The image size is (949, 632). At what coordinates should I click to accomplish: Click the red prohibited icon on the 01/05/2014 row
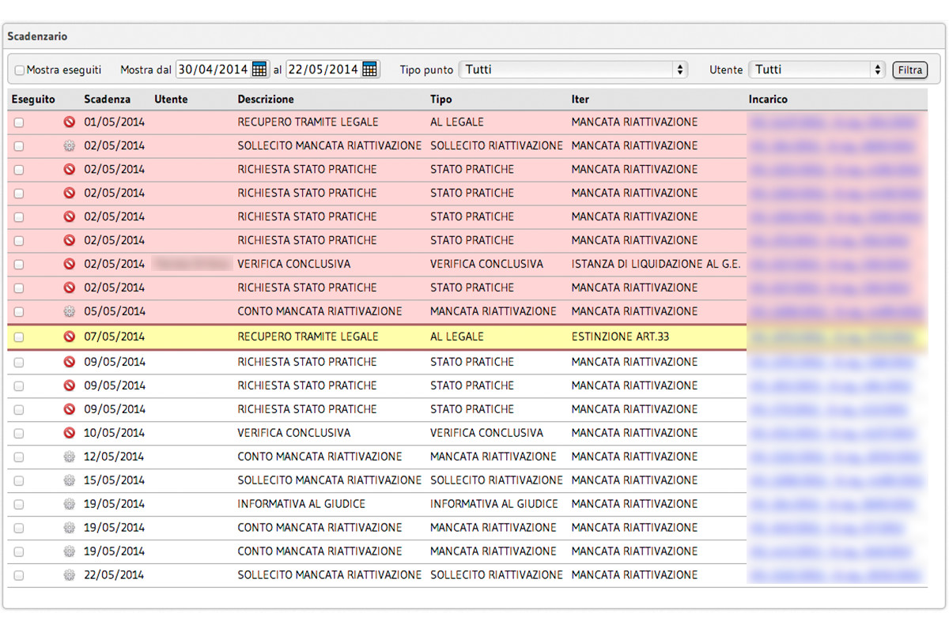click(x=69, y=122)
